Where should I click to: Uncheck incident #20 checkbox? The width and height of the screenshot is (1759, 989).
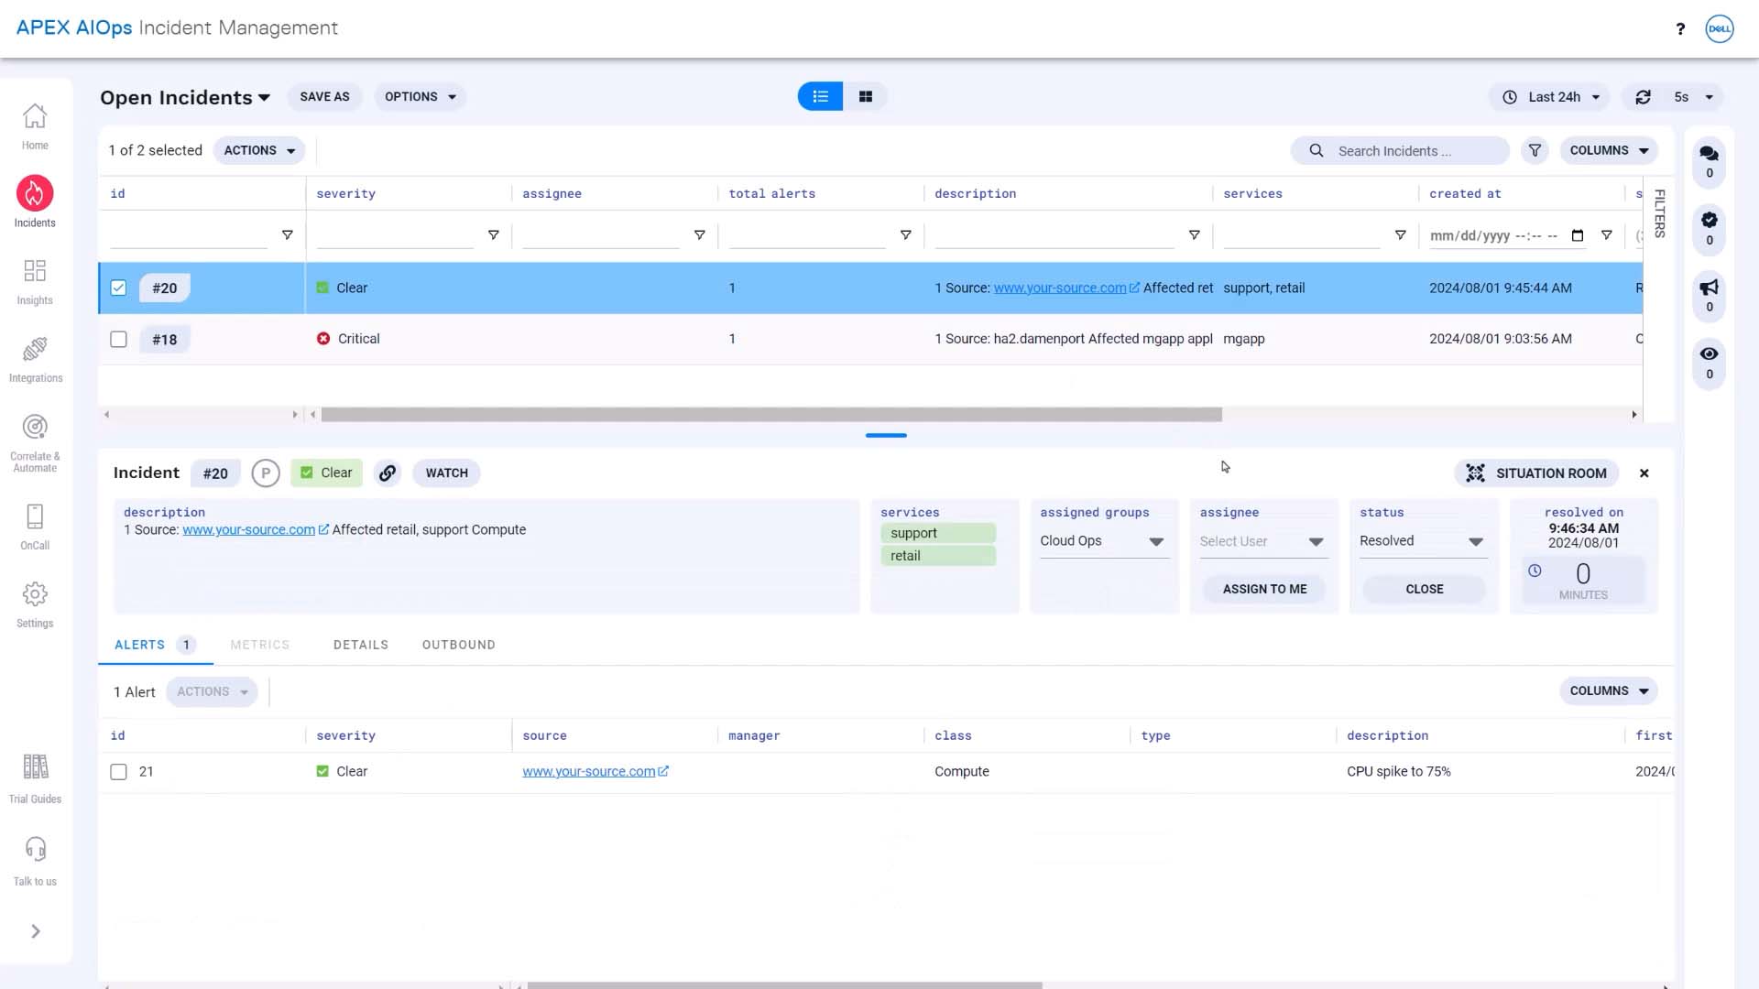coord(118,288)
